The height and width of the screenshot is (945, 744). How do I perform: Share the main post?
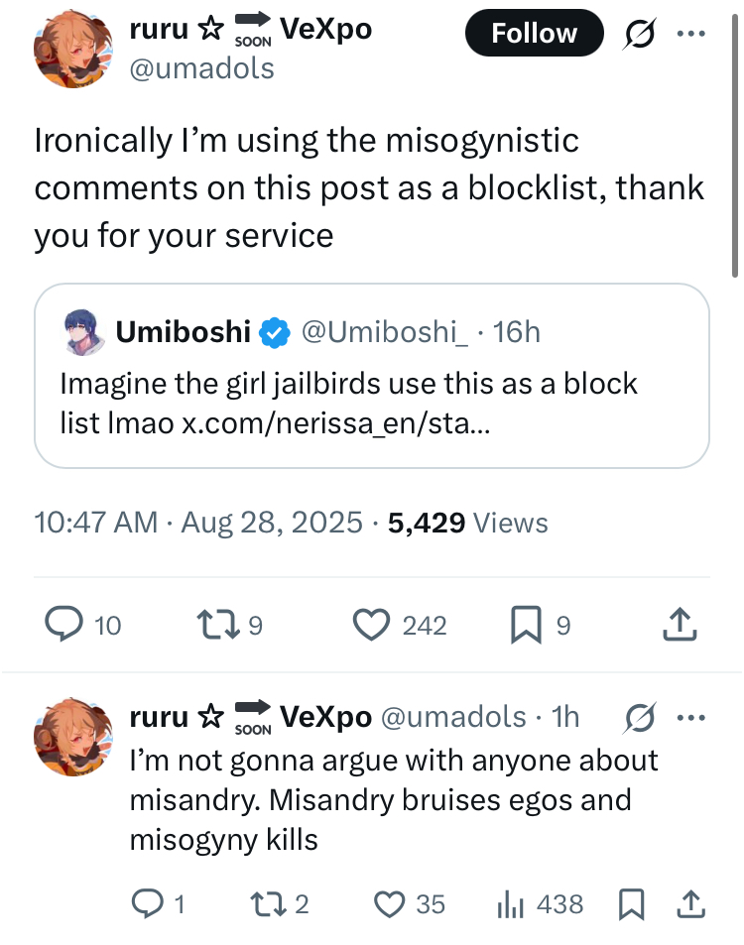(678, 625)
